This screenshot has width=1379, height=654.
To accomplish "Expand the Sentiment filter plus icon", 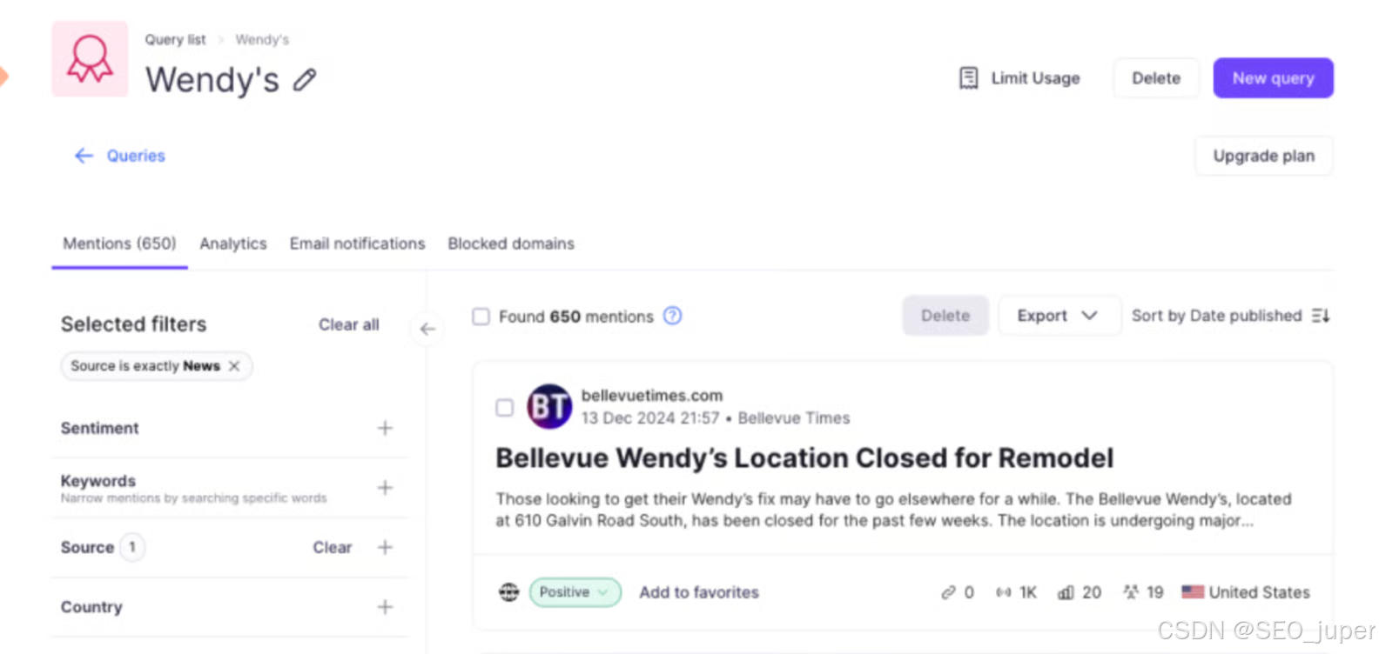I will pyautogui.click(x=385, y=428).
